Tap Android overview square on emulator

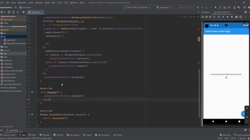239,121
